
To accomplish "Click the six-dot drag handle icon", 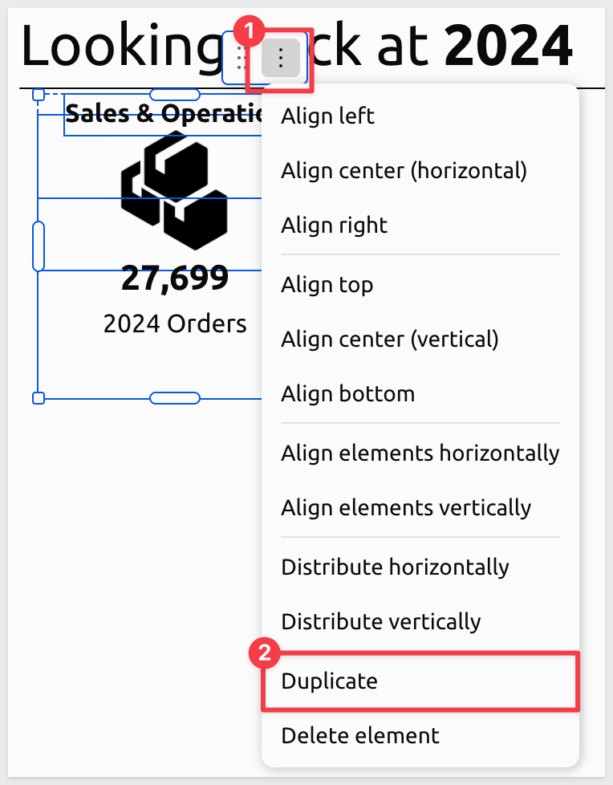I will [241, 58].
